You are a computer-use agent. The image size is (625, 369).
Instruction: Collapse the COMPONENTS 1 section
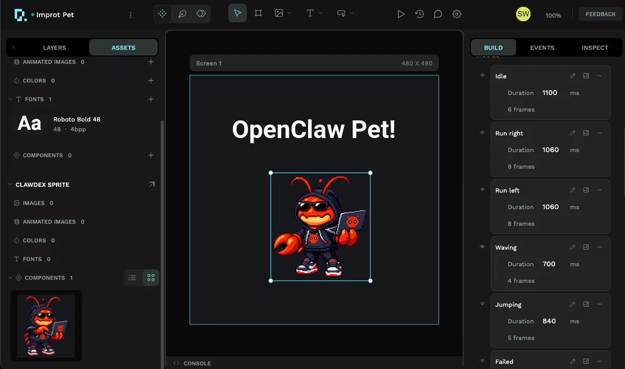[x=10, y=278]
